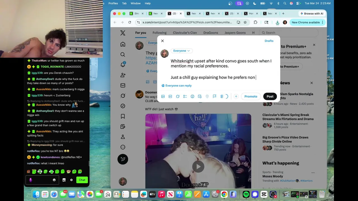Change reply setting Everyone can reply
The width and height of the screenshot is (358, 201).
tap(176, 86)
